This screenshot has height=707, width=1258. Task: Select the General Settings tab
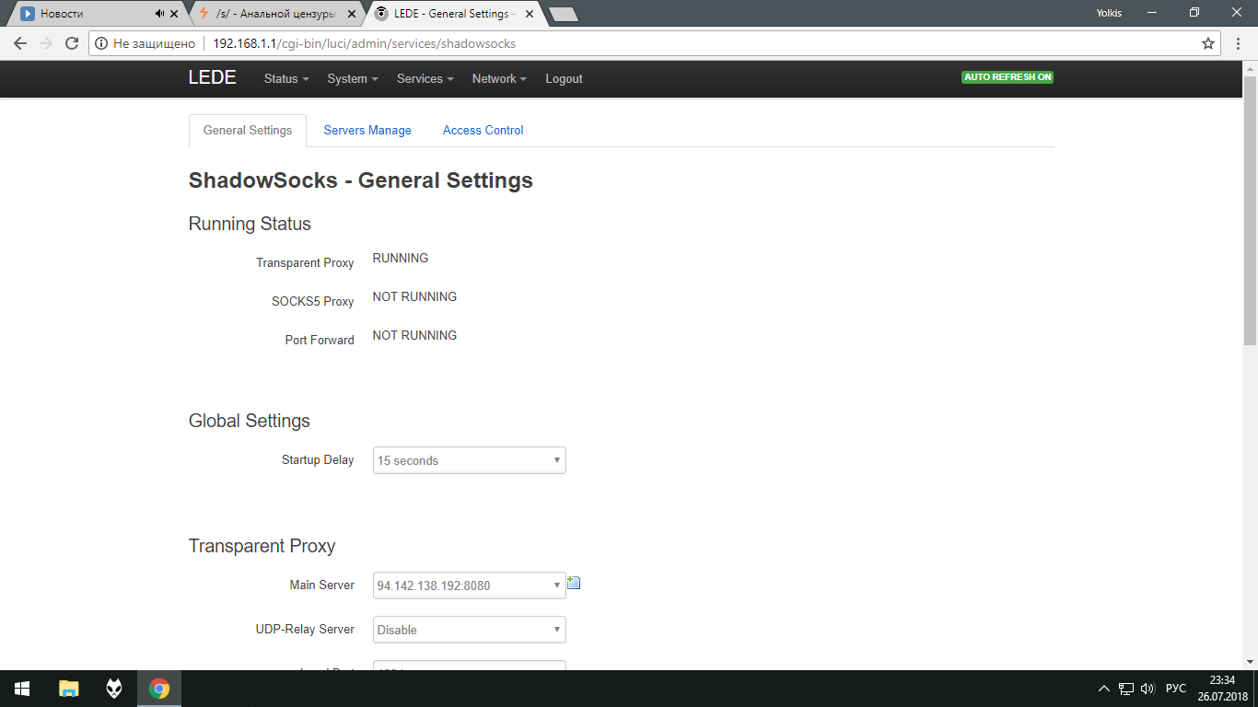[248, 131]
